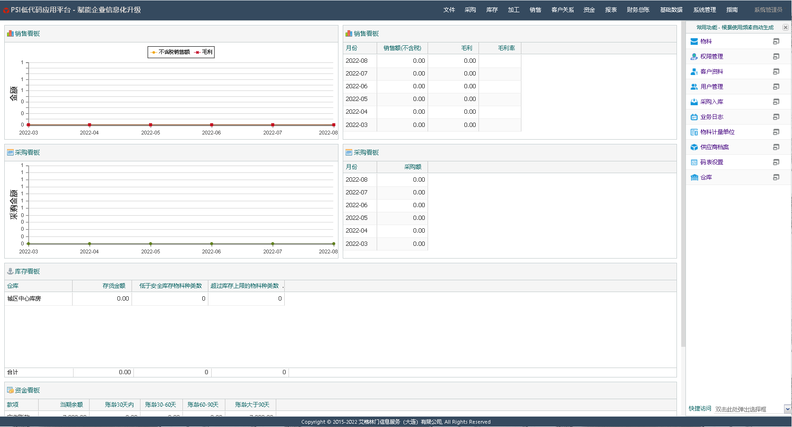792x427 pixels.
Task: Open 业务日志 in new window icon
Action: (776, 117)
